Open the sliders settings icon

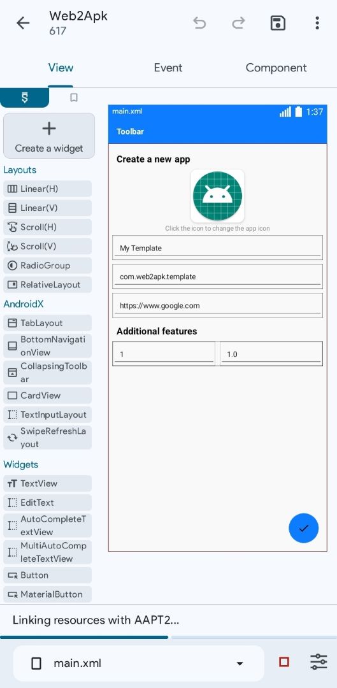(x=319, y=662)
